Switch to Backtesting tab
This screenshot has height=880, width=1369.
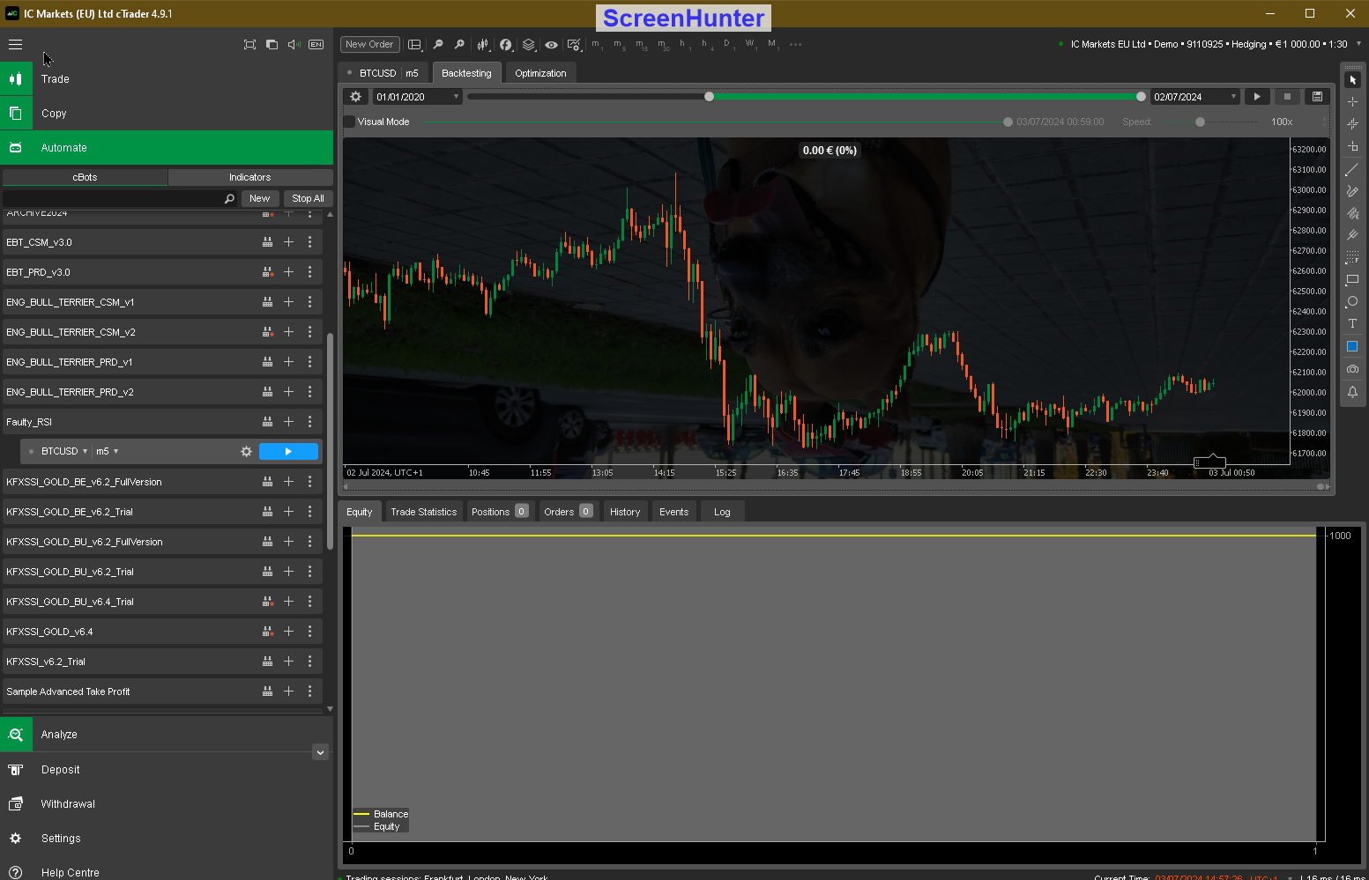pyautogui.click(x=466, y=73)
